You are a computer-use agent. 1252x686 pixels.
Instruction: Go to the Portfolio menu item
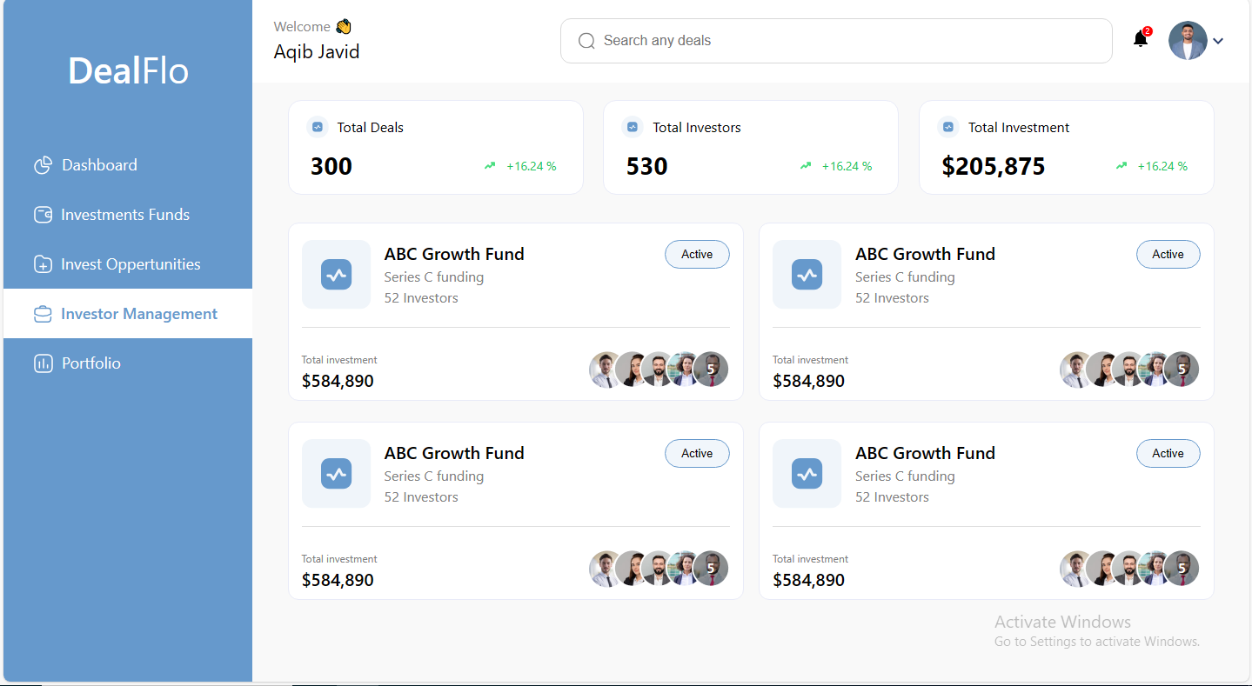pyautogui.click(x=90, y=363)
